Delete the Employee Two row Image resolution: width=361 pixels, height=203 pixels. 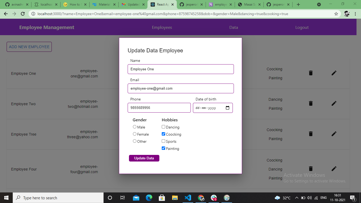tap(311, 103)
